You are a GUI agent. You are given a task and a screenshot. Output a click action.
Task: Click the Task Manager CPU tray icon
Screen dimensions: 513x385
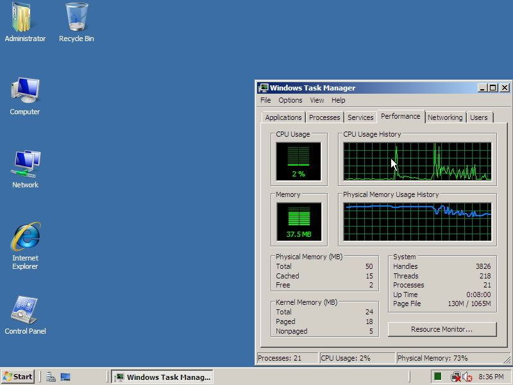point(438,377)
